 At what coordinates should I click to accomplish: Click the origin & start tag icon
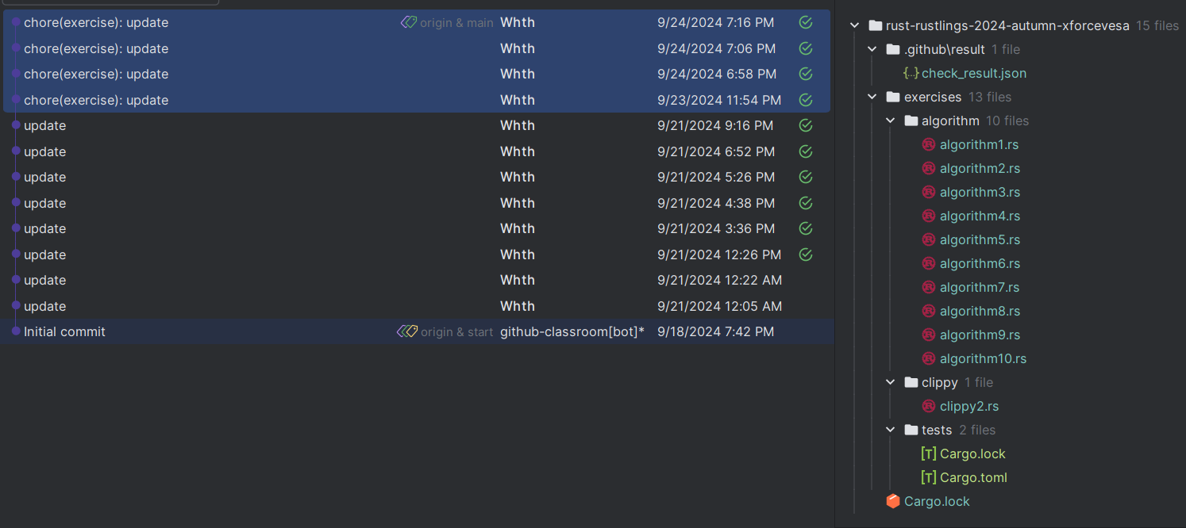click(406, 332)
